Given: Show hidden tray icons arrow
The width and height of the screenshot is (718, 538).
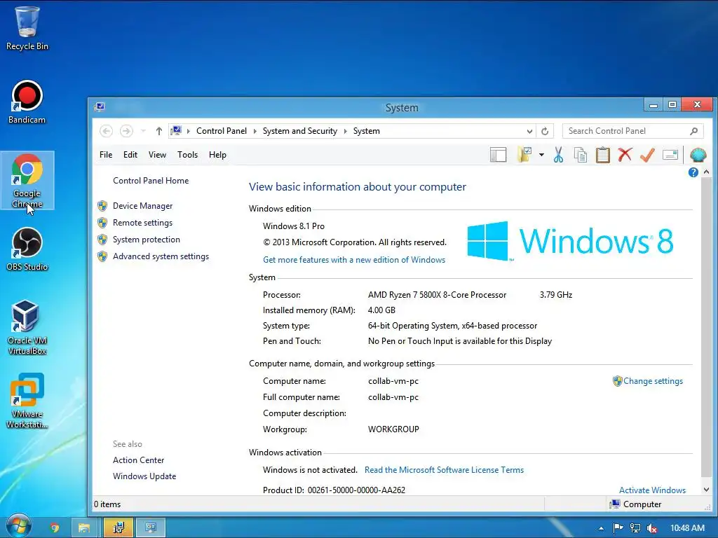Looking at the screenshot, I should [x=601, y=529].
